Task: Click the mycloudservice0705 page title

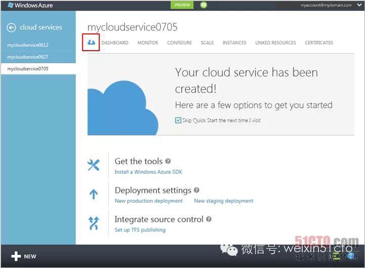Action: click(133, 27)
